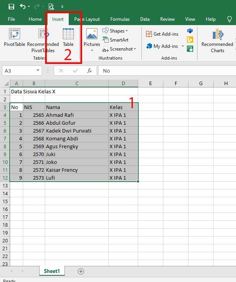
Task: Click the formula bar containing No
Action: coord(167,71)
